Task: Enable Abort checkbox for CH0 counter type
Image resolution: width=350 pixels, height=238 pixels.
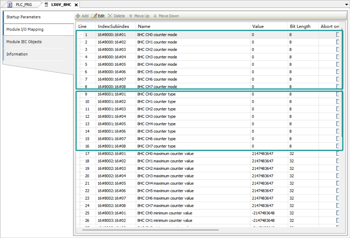Action: click(338, 94)
